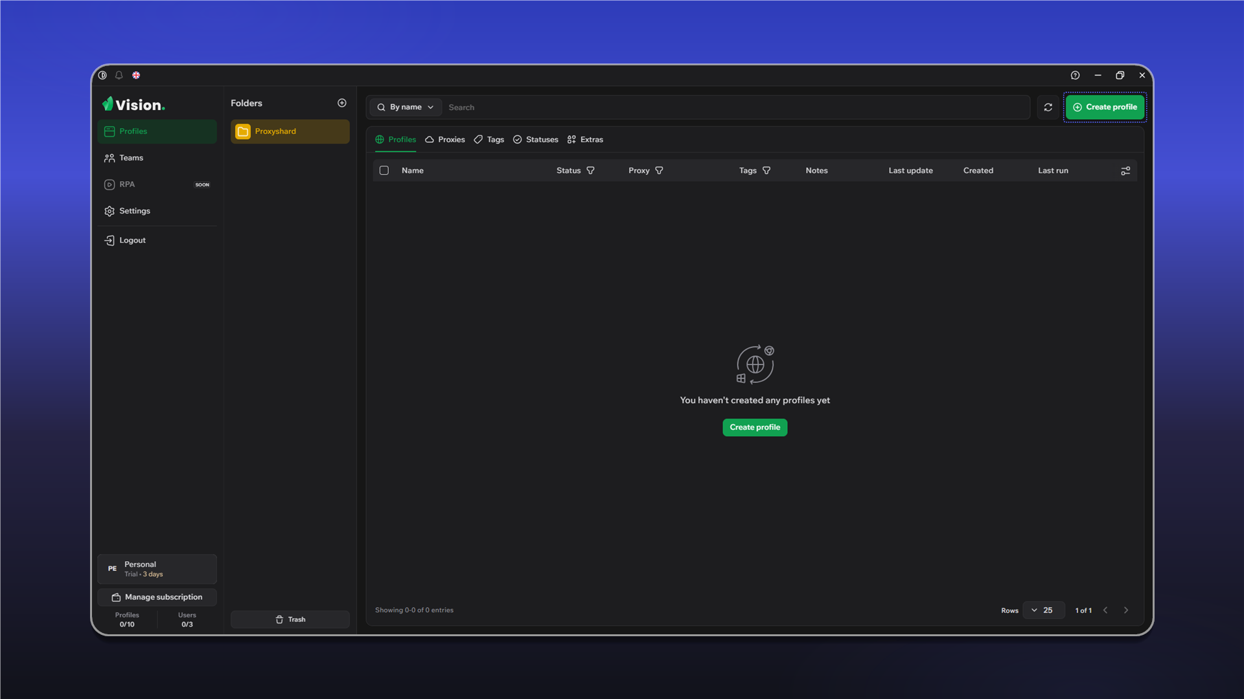Click the top-right Create profile button

(x=1105, y=107)
